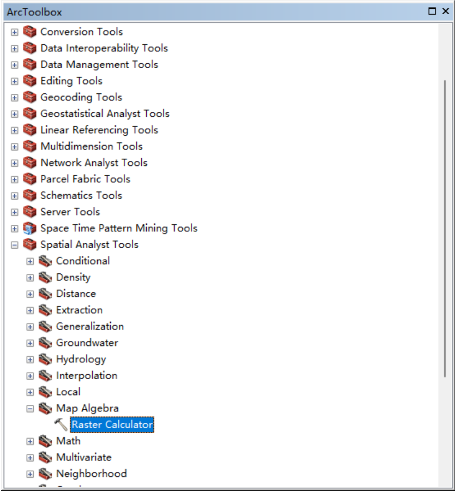
Task: Maximize the ArcToolbox panel
Action: coord(432,11)
